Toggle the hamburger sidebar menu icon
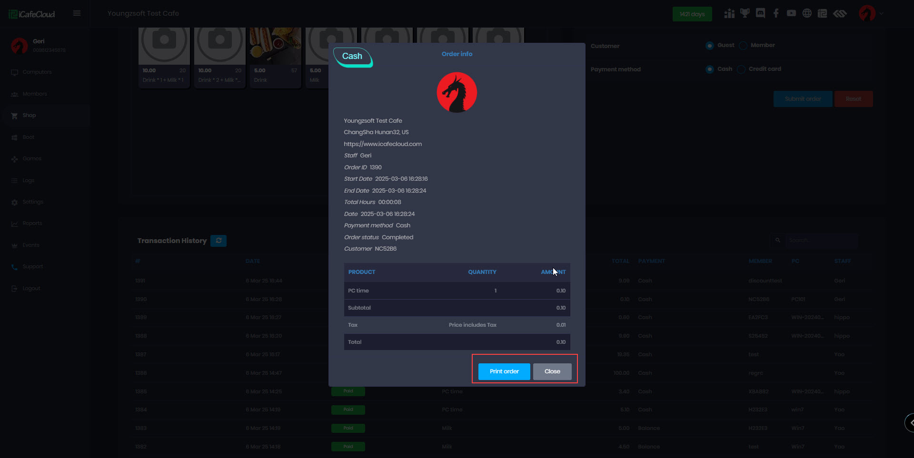The width and height of the screenshot is (914, 458). pyautogui.click(x=77, y=13)
